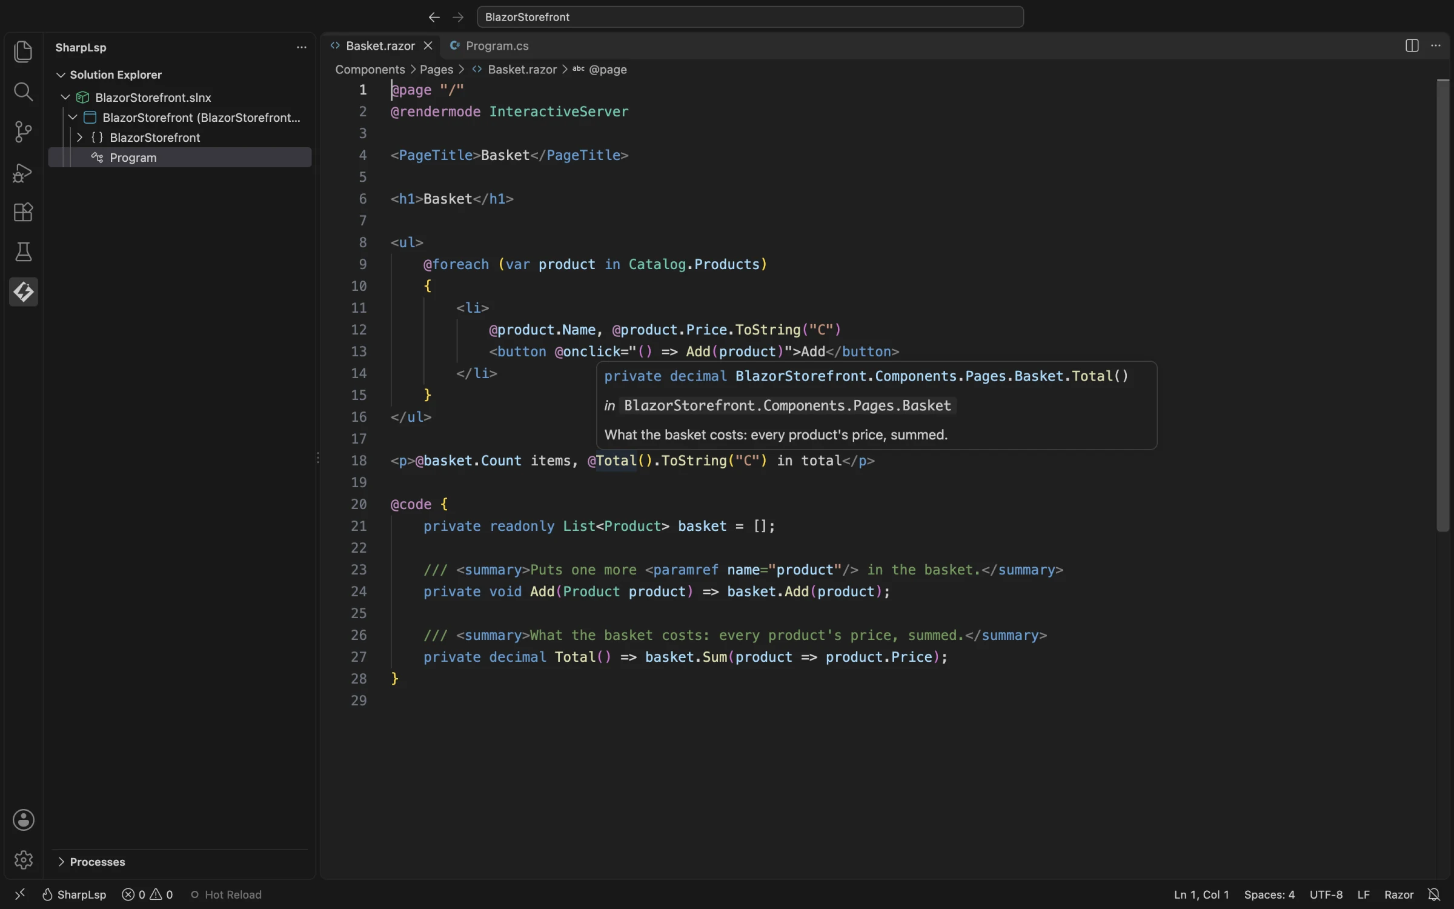Image resolution: width=1454 pixels, height=909 pixels.
Task: Open the Search view in activity bar
Action: (x=23, y=92)
